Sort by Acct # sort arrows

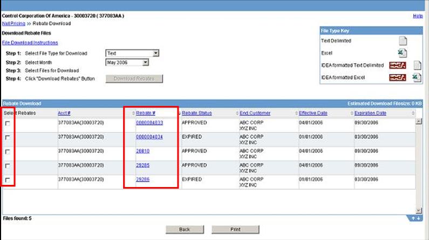(133, 113)
